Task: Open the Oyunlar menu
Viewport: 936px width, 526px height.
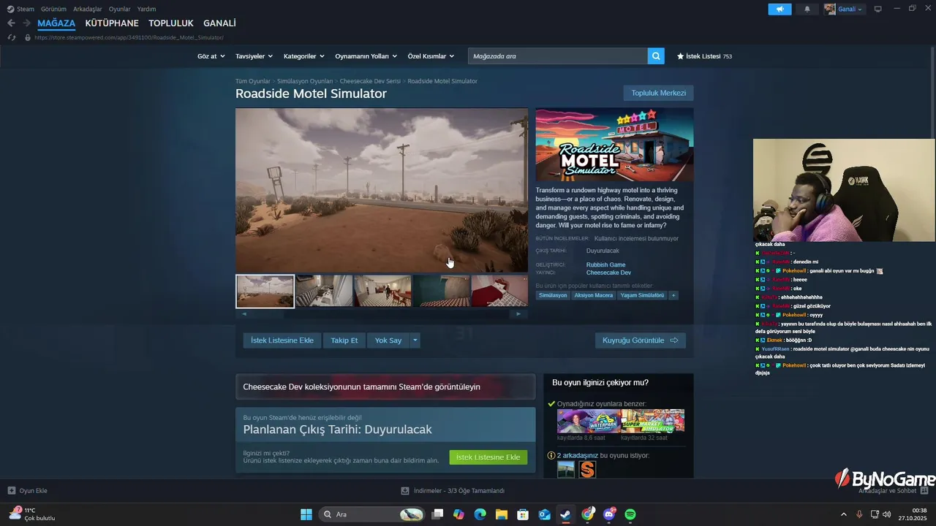Action: (x=120, y=9)
